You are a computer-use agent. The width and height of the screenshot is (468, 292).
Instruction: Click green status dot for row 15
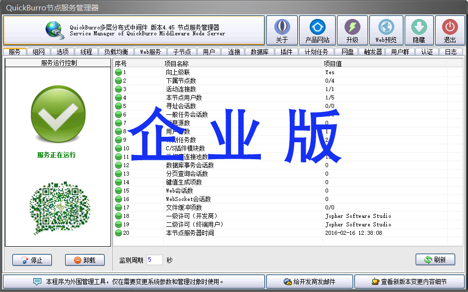pos(118,191)
